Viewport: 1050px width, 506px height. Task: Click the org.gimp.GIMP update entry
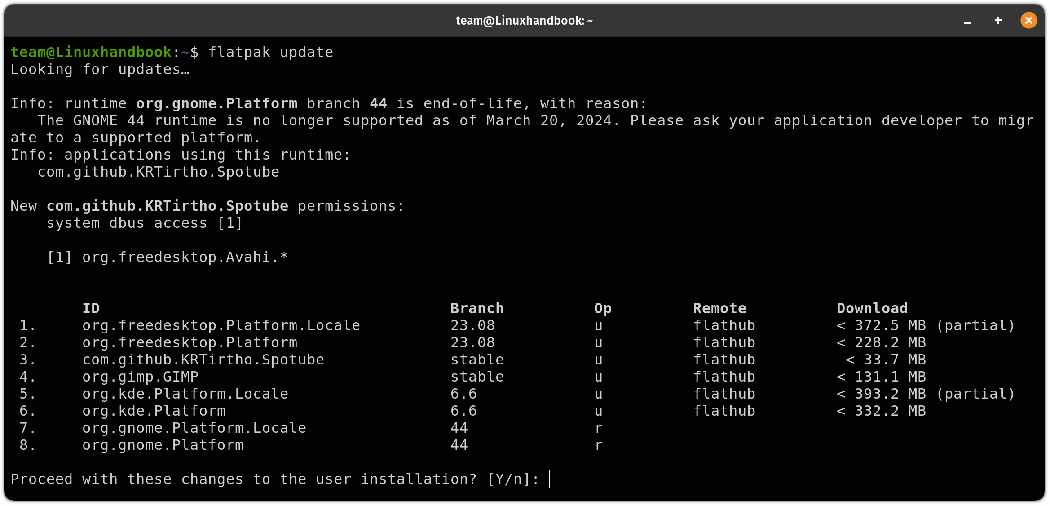tap(140, 376)
